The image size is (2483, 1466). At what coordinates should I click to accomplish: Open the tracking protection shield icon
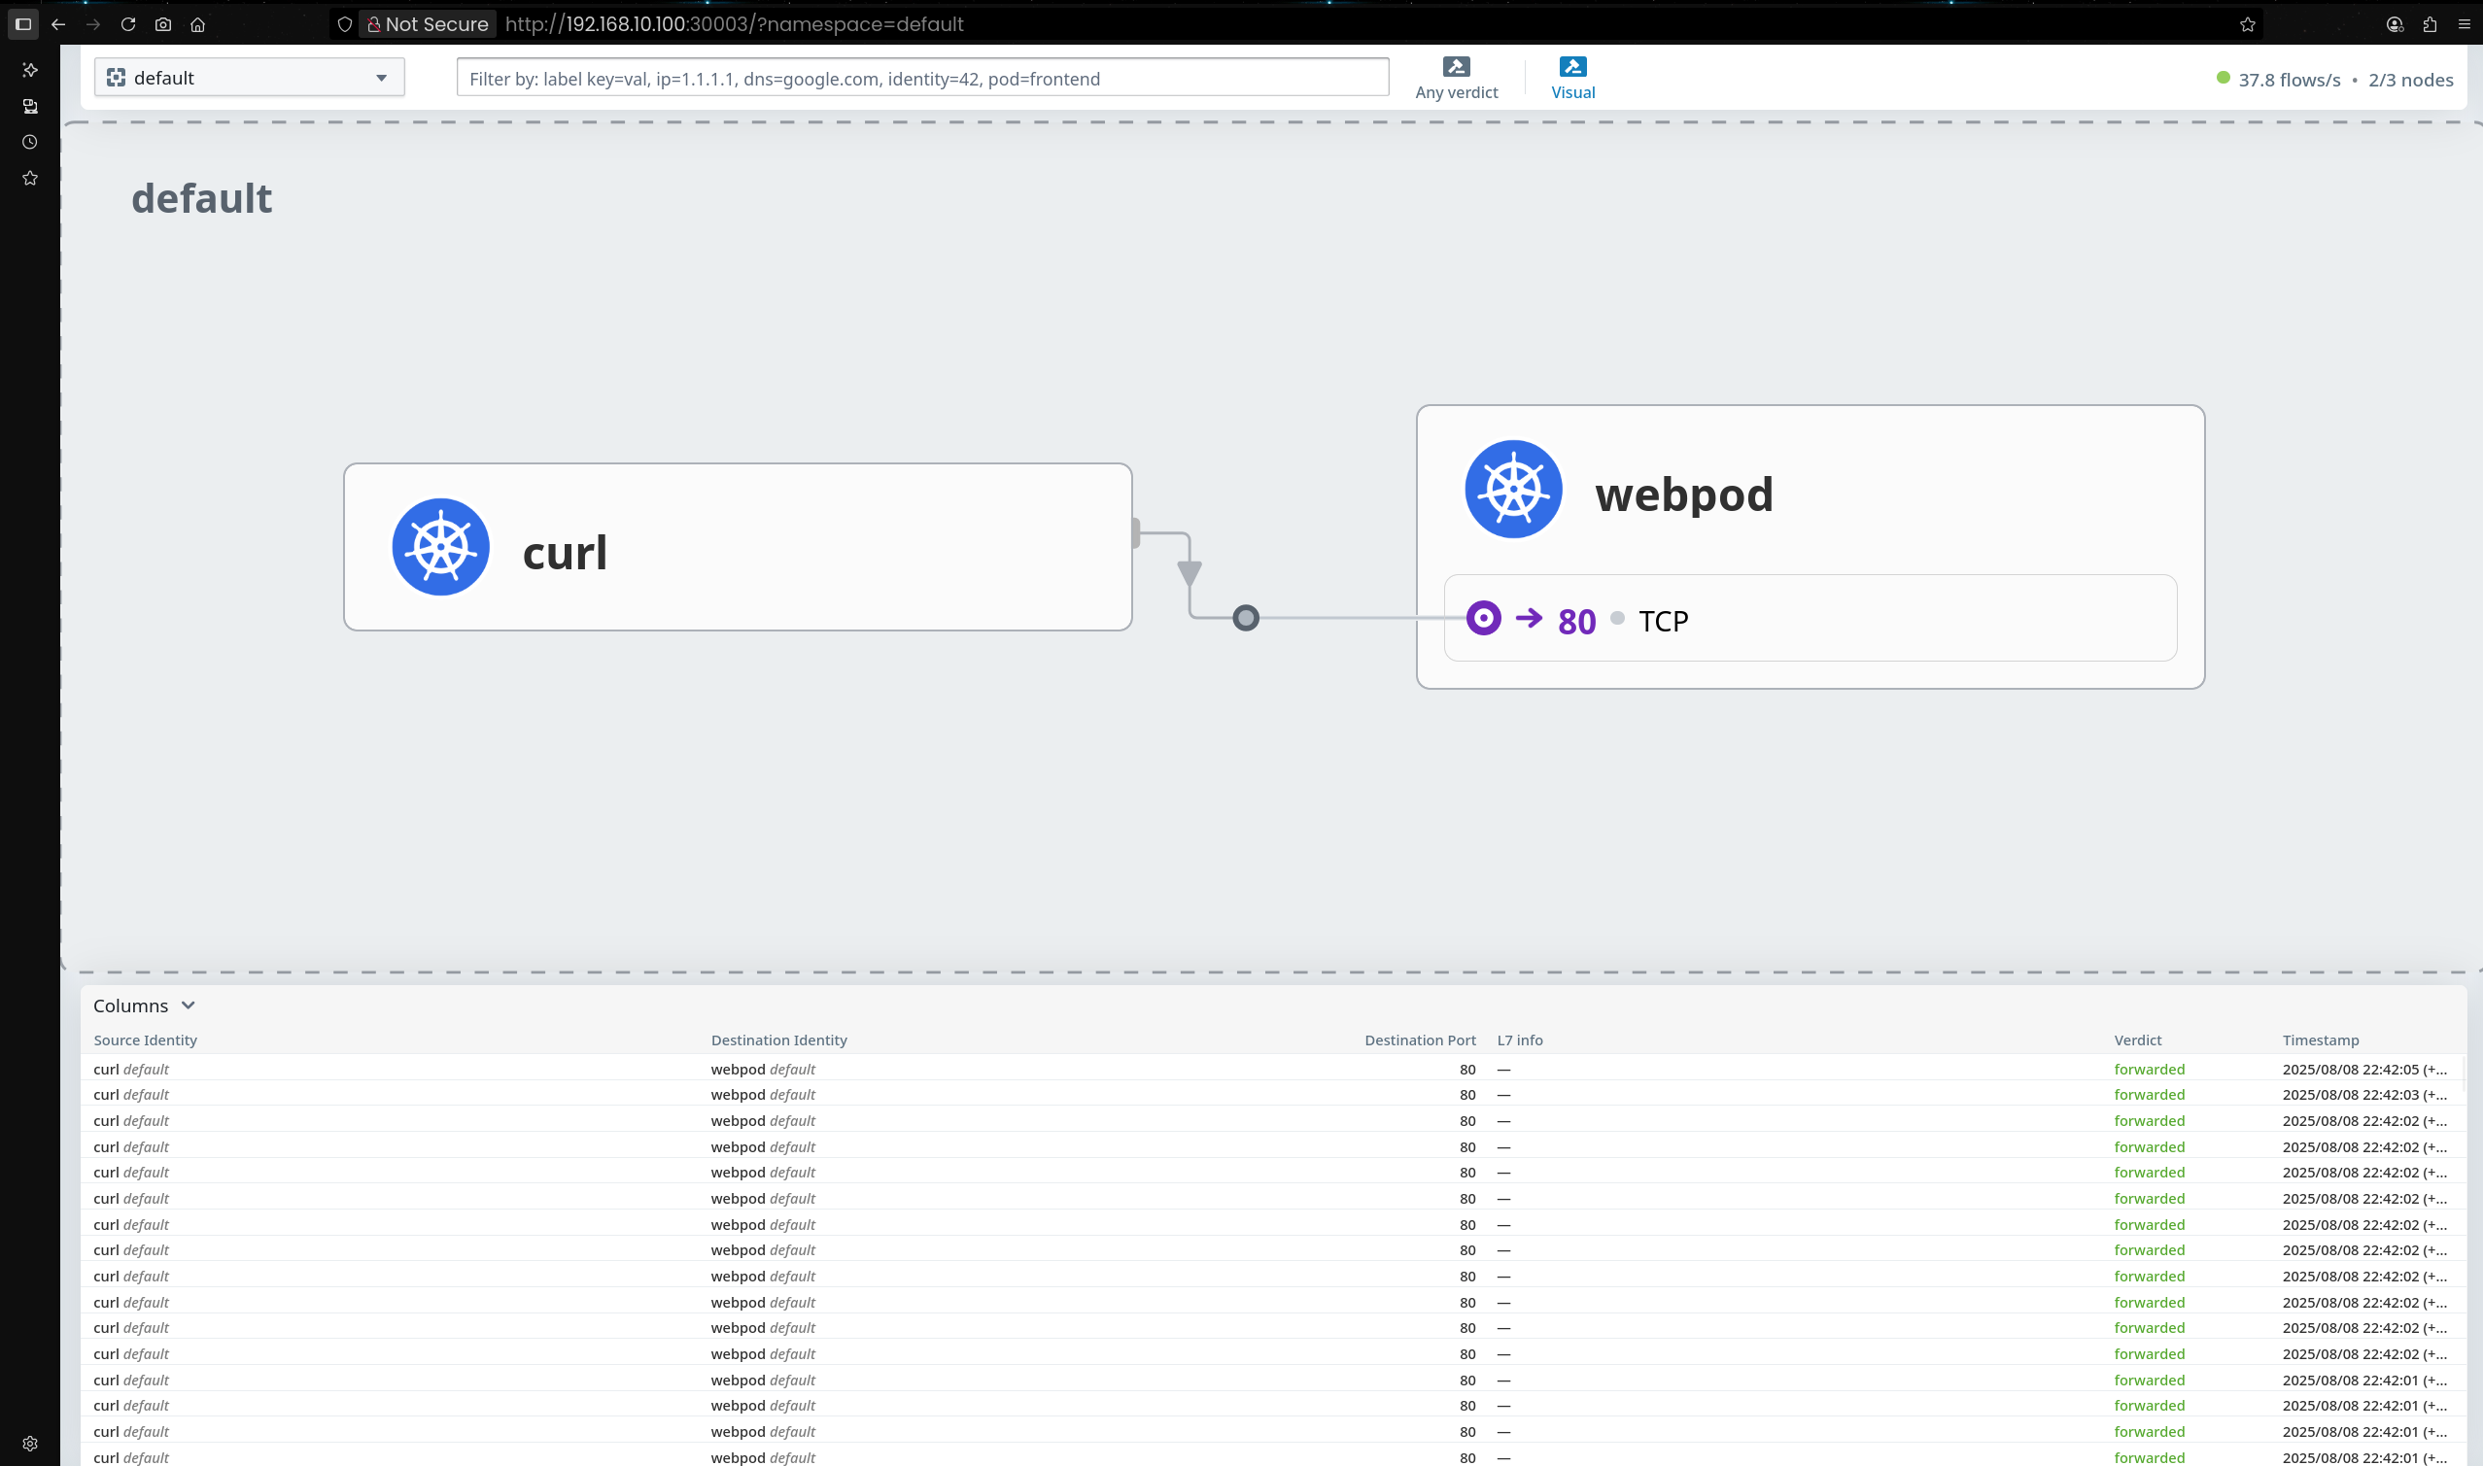(345, 23)
